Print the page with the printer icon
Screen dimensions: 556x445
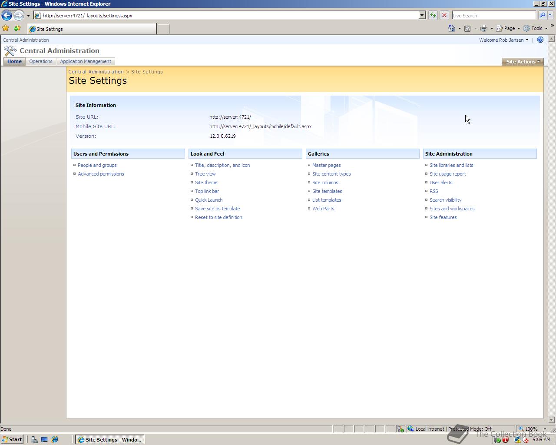[x=483, y=28]
